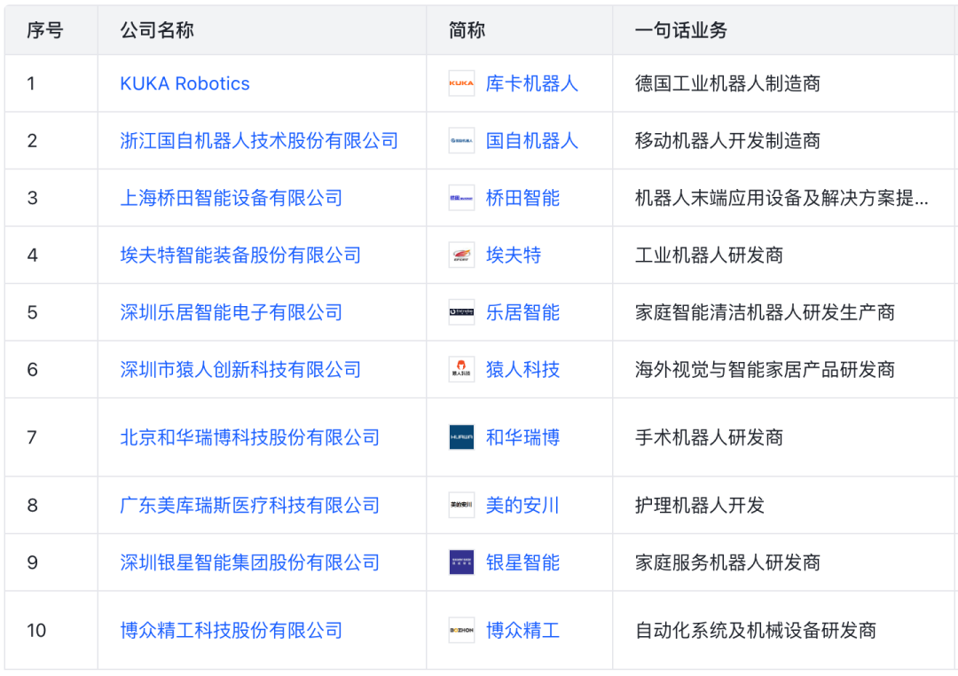The width and height of the screenshot is (958, 676).
Task: Open 深圳乐居智能电子有限公司 link
Action: point(231,312)
